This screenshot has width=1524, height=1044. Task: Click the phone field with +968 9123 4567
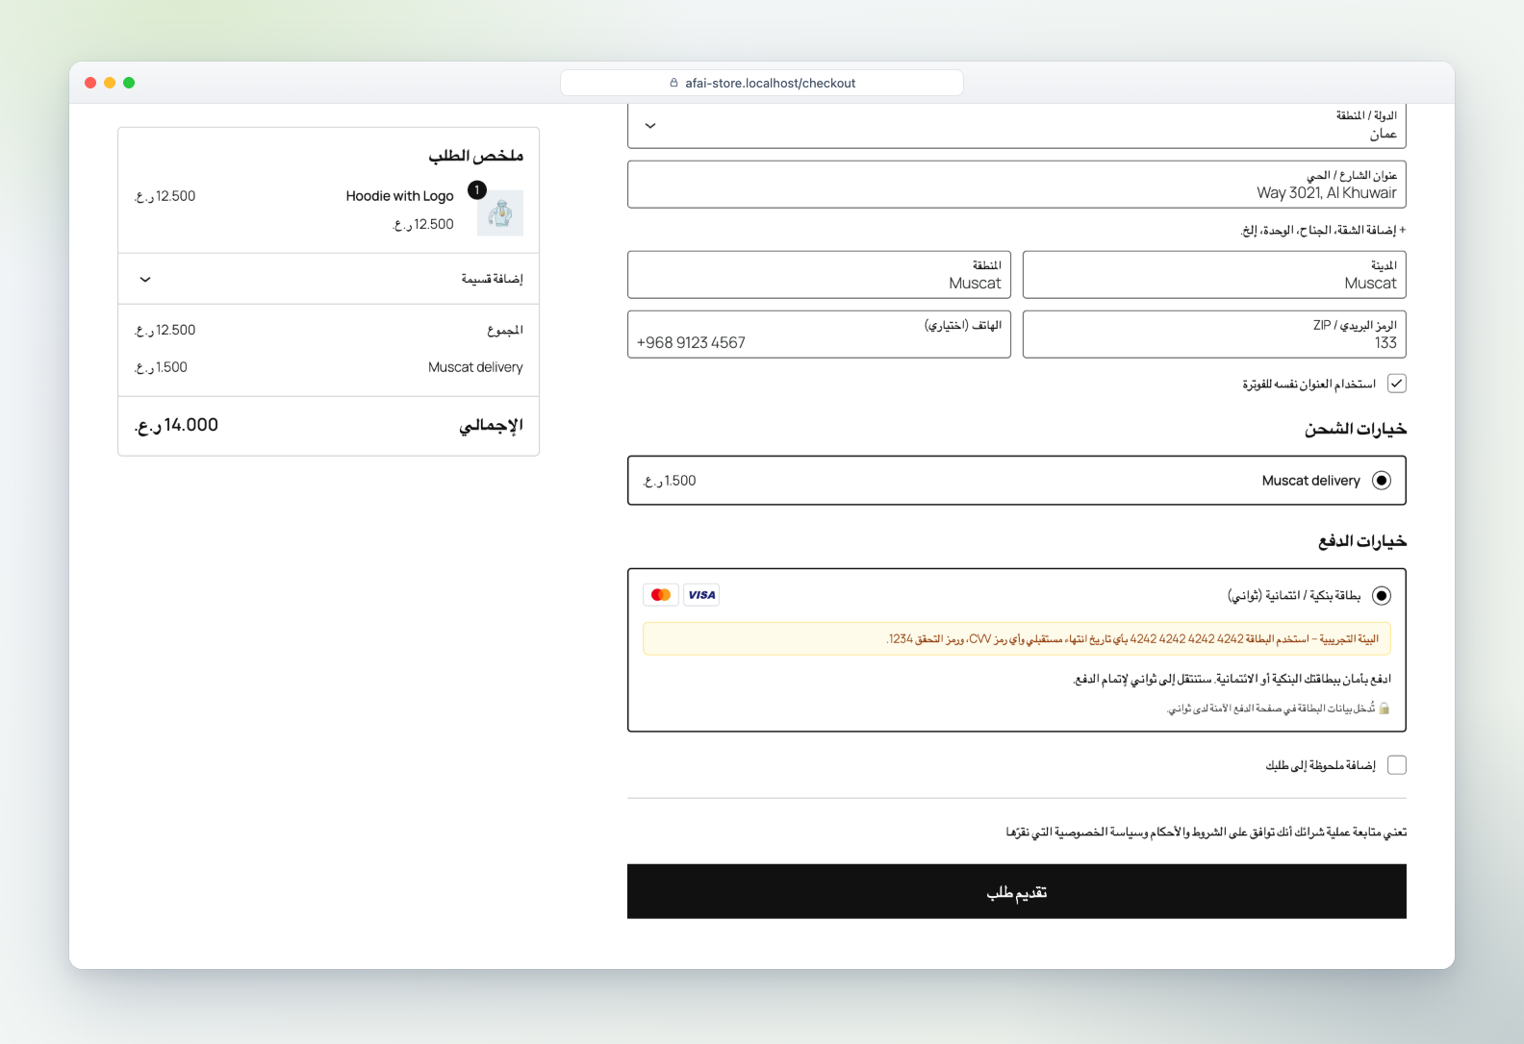(x=819, y=335)
